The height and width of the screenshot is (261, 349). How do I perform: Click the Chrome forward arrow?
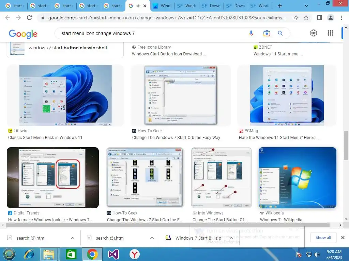(18, 18)
